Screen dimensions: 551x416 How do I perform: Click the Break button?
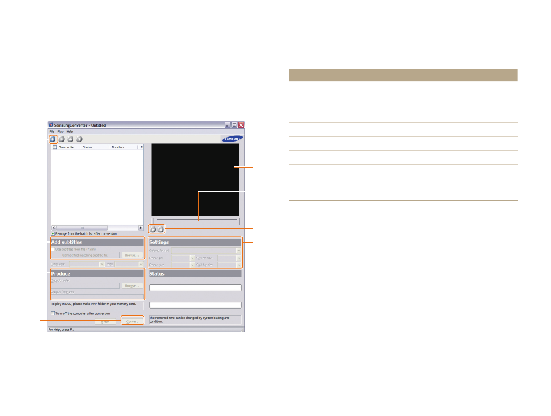(x=105, y=321)
